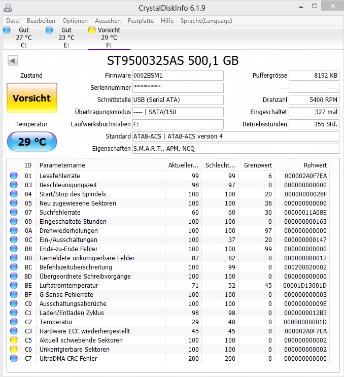
Task: Click the Eigenschaften field S.M.A.R.T., APM, NCQ
Action: pyautogui.click(x=236, y=149)
